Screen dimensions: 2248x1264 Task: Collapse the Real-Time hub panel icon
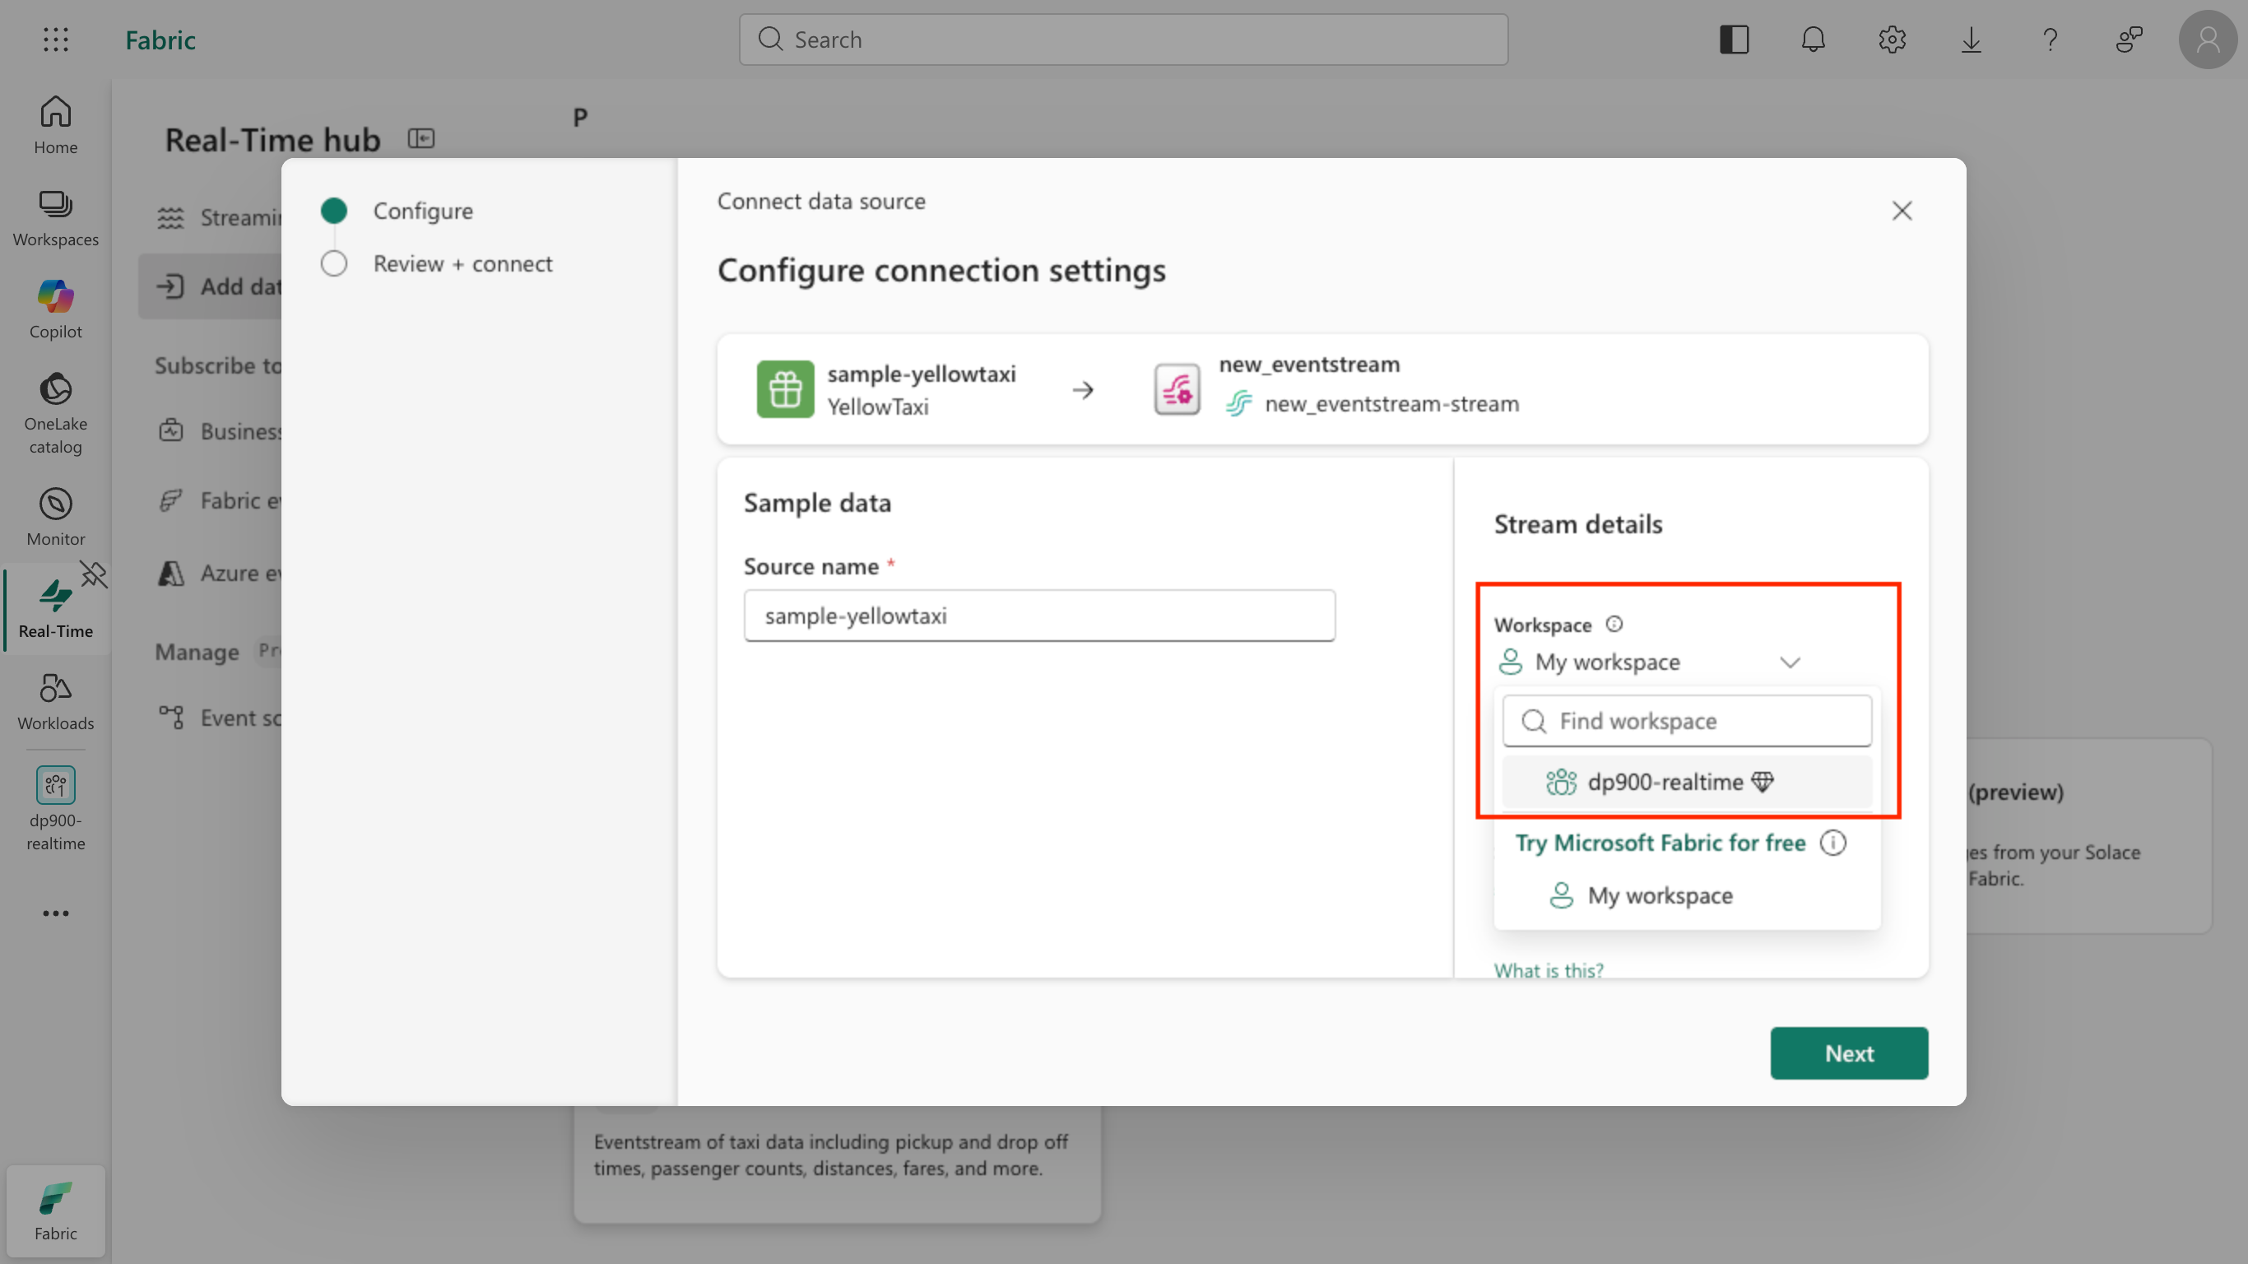tap(421, 138)
